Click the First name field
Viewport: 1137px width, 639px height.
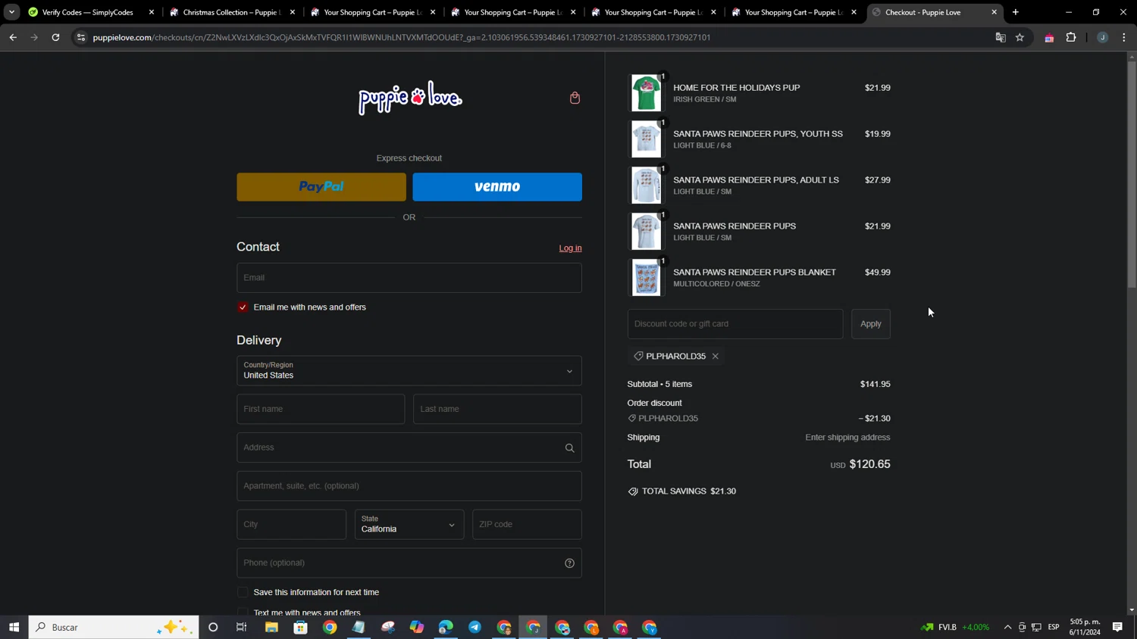321,409
